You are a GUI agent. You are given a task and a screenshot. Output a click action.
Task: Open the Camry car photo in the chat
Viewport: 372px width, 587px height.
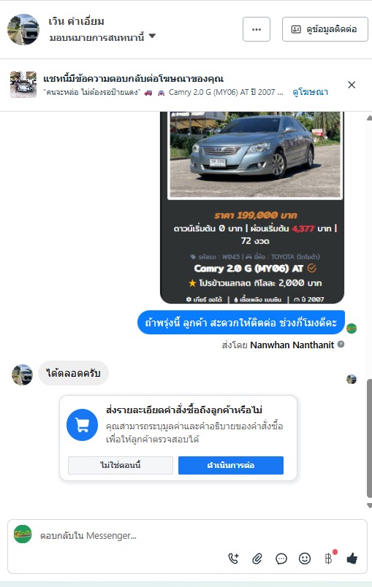(x=255, y=154)
